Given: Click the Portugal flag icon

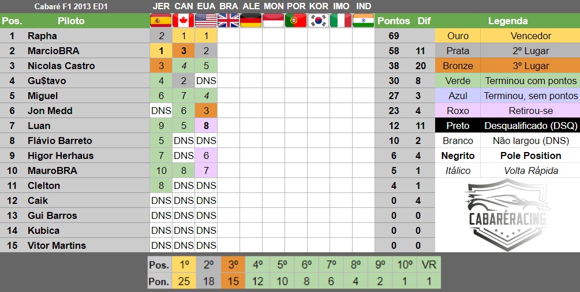Looking at the screenshot, I should [x=296, y=21].
